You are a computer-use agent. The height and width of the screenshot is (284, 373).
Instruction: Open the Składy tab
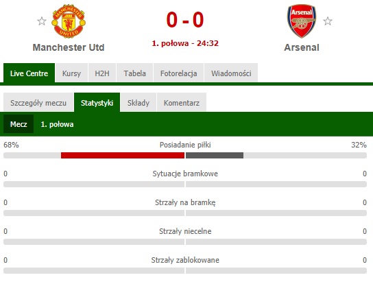coord(139,103)
